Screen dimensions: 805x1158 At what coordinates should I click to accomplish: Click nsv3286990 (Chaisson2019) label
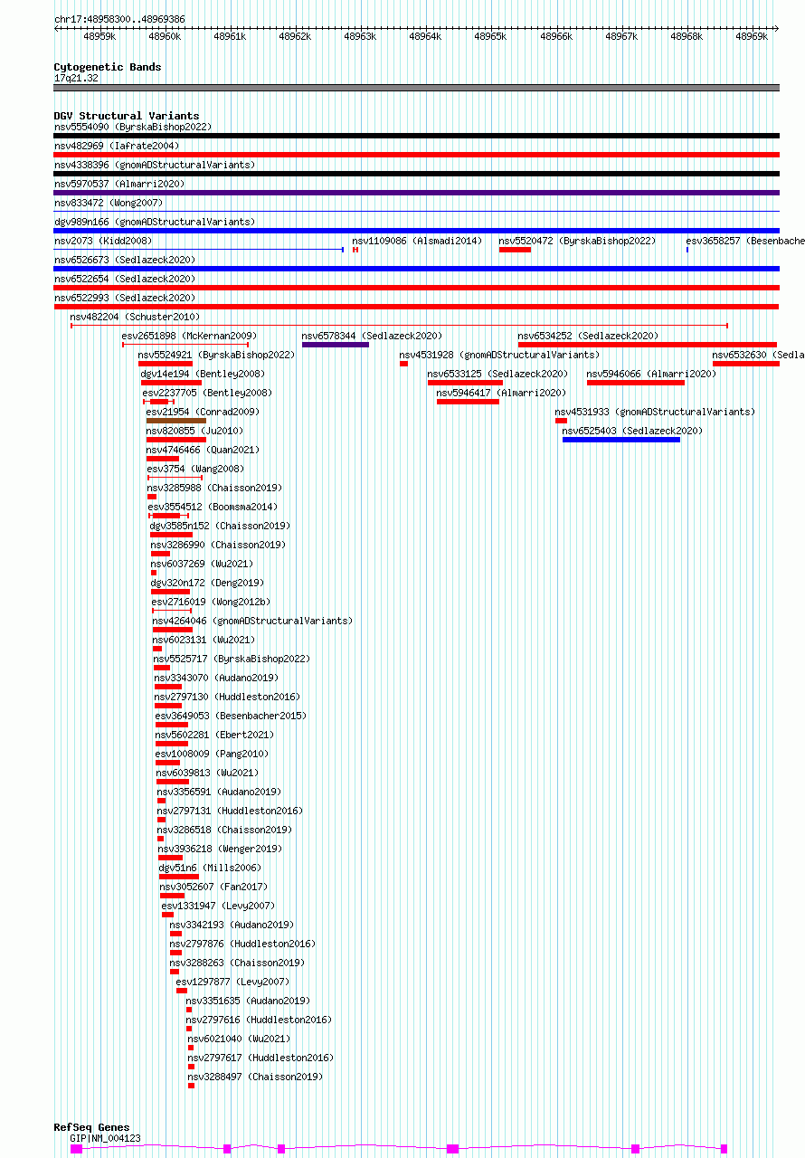tap(218, 545)
